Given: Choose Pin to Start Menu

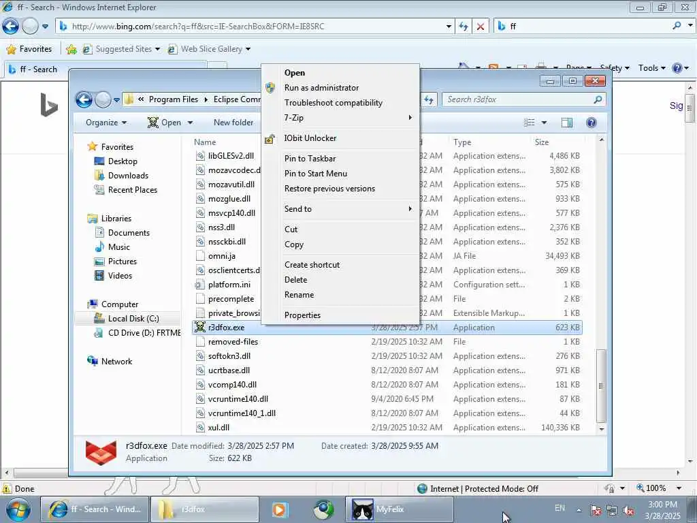Looking at the screenshot, I should tap(316, 174).
